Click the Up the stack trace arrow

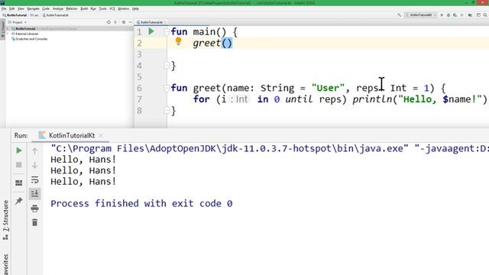[34, 151]
